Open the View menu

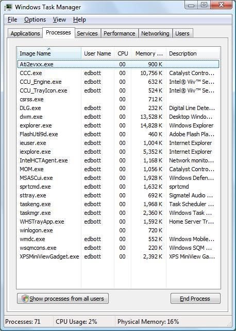click(59, 20)
